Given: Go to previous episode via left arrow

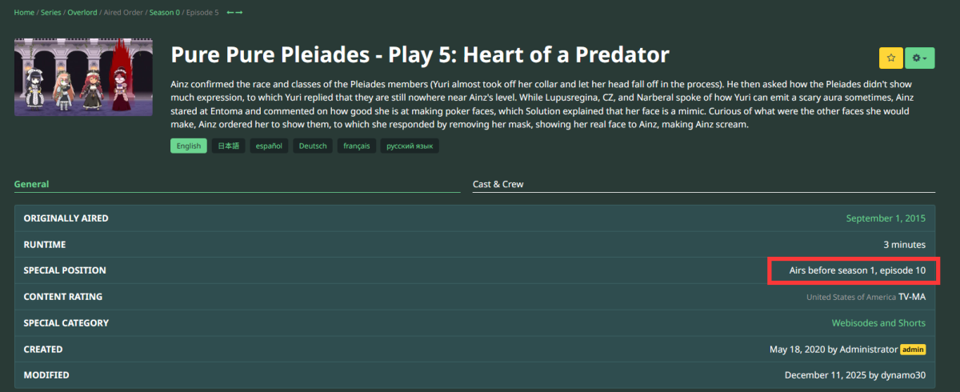Looking at the screenshot, I should coord(230,12).
